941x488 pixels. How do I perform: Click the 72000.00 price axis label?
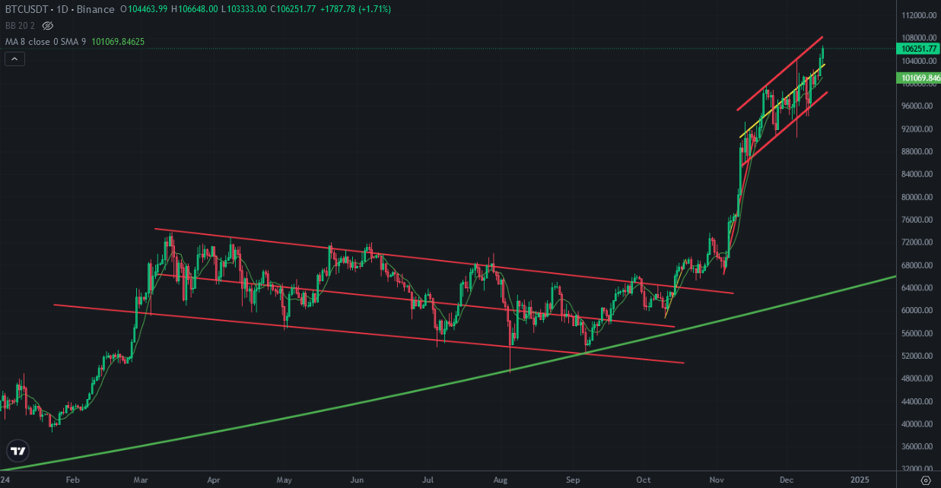[x=919, y=242]
